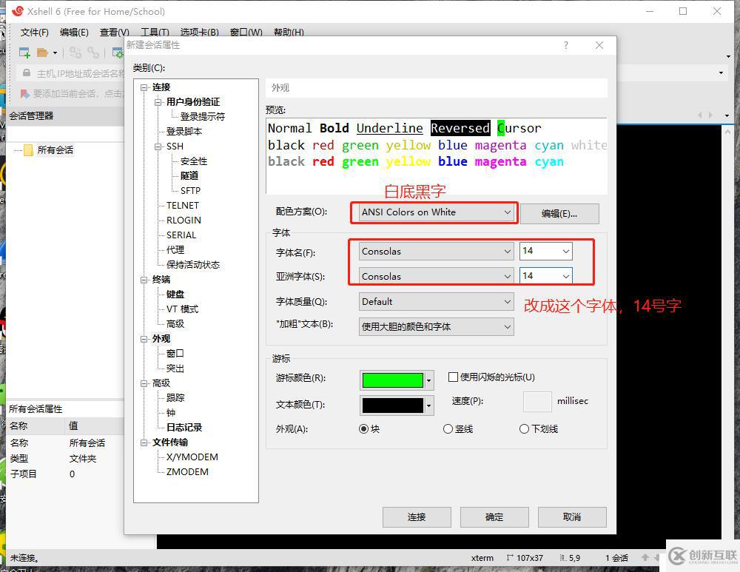Viewport: 740px width, 572px height.
Task: Select 登录脚本 in the category tree
Action: click(184, 132)
